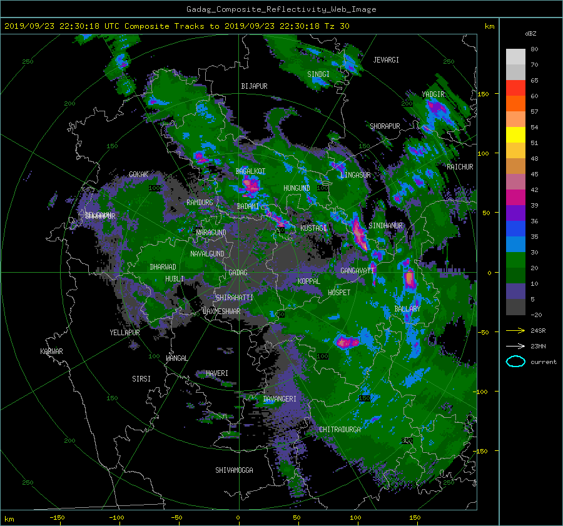
Task: Click the KUSTAGI city label
Action: [x=313, y=228]
